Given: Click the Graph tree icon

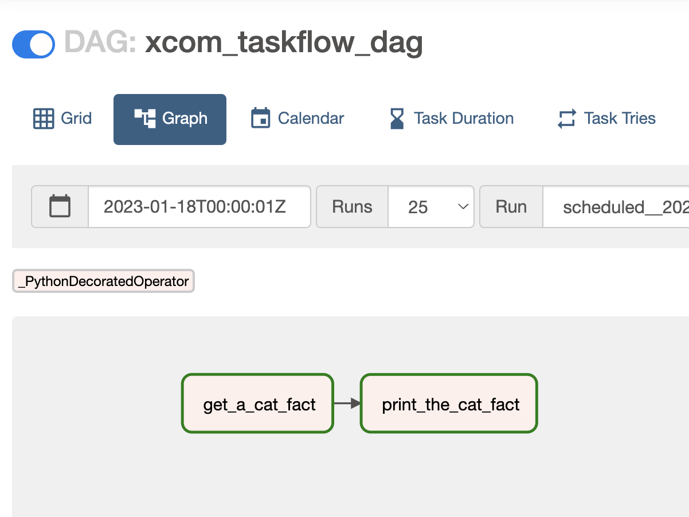Looking at the screenshot, I should [x=145, y=119].
